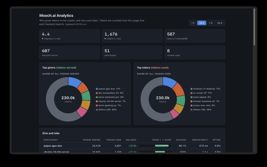267x167 pixels.
Task: Sort by the BALANCE column header
Action: pyautogui.click(x=131, y=140)
